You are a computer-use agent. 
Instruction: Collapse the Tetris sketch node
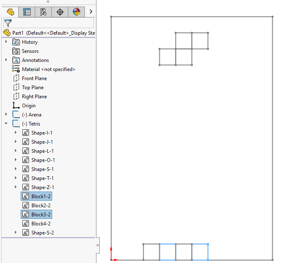(6, 123)
